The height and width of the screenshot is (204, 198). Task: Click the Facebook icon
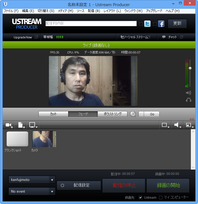click(x=161, y=24)
